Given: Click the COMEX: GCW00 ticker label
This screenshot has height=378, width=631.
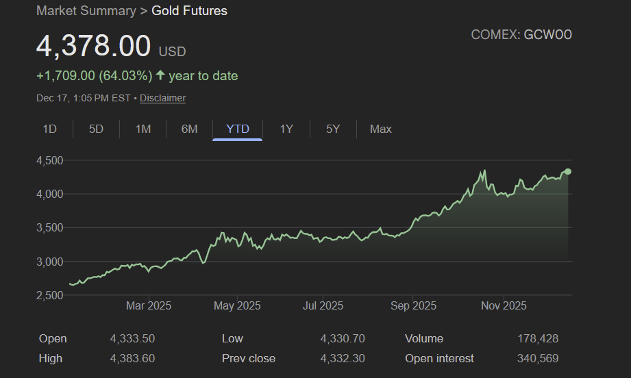Looking at the screenshot, I should tap(521, 35).
